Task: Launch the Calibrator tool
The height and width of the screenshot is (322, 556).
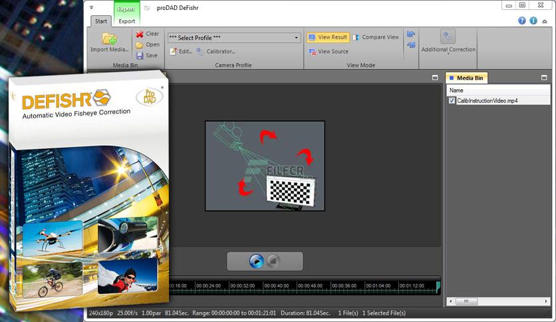Action: point(216,51)
